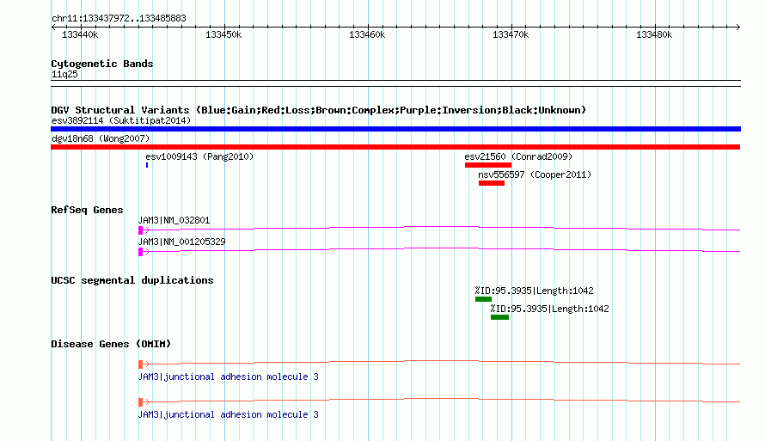The width and height of the screenshot is (765, 441).
Task: Open esv3892114 (Suktitipat2014) label
Action: [x=121, y=120]
